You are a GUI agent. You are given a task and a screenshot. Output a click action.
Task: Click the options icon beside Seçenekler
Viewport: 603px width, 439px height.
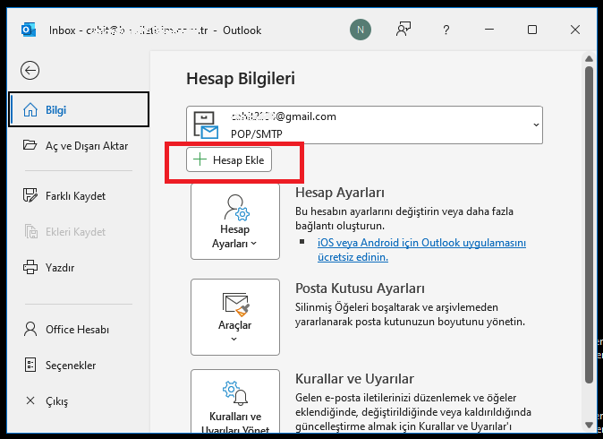(x=30, y=365)
